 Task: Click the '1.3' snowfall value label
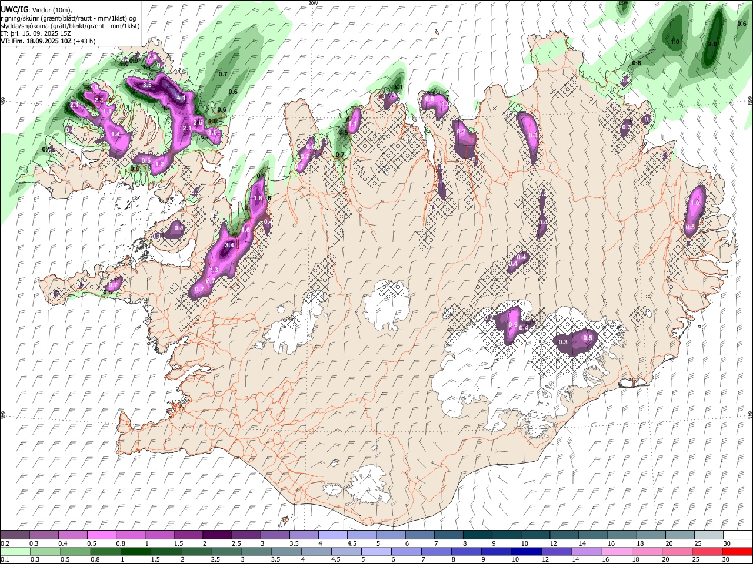pos(215,270)
